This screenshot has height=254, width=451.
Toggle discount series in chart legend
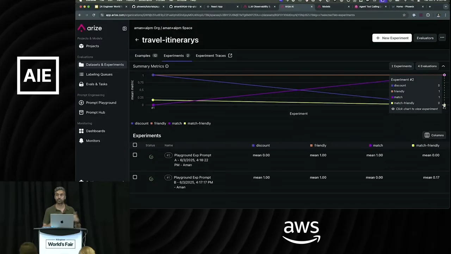pyautogui.click(x=140, y=123)
